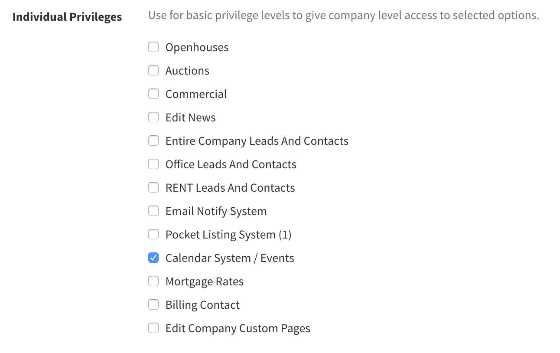Enable RENT Leads And Contacts
This screenshot has height=353, width=560.
pyautogui.click(x=153, y=187)
